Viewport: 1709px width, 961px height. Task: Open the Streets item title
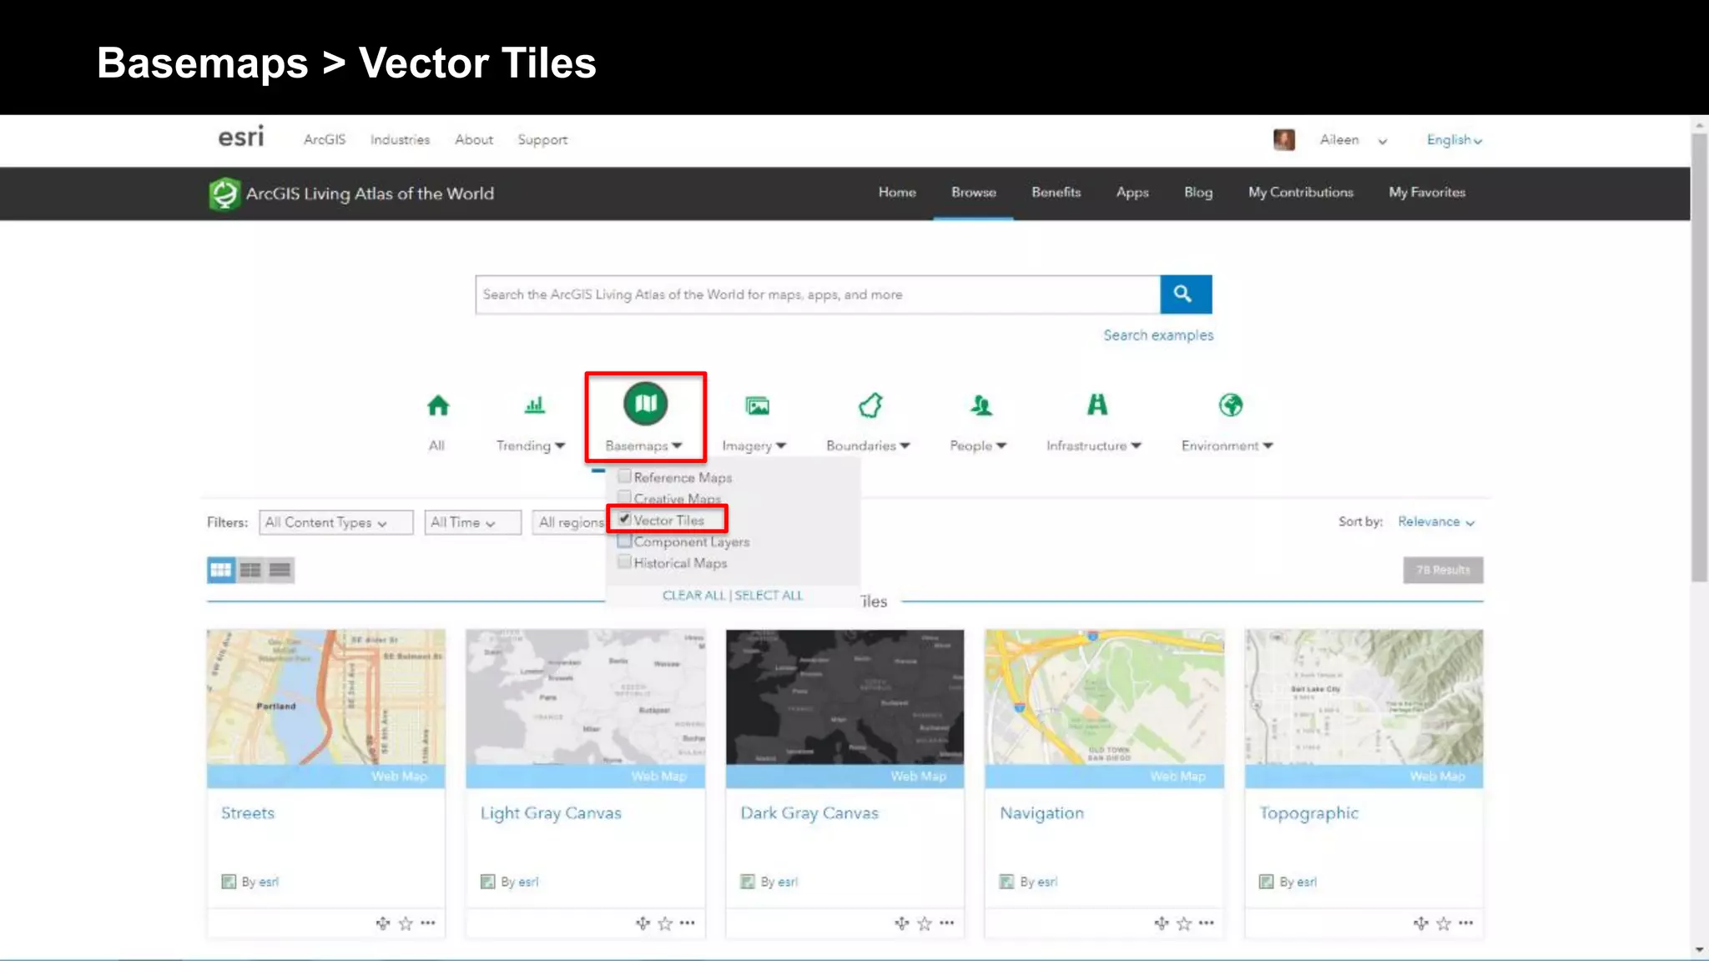tap(248, 813)
